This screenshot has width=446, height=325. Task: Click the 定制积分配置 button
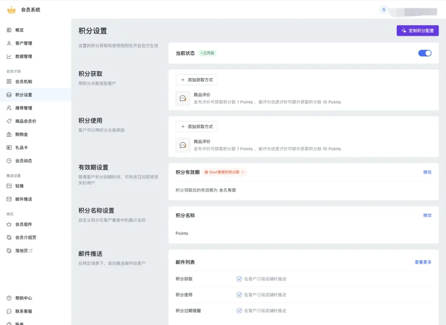(x=418, y=31)
